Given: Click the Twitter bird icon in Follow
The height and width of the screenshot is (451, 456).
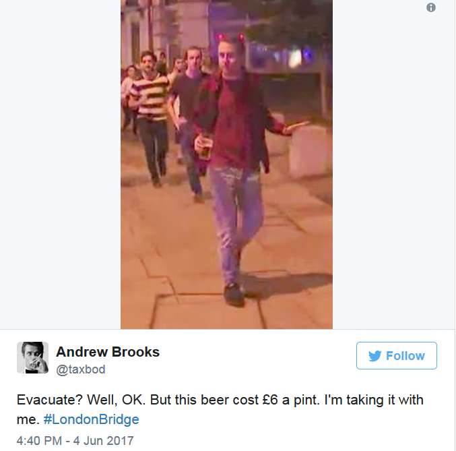Looking at the screenshot, I should (375, 356).
